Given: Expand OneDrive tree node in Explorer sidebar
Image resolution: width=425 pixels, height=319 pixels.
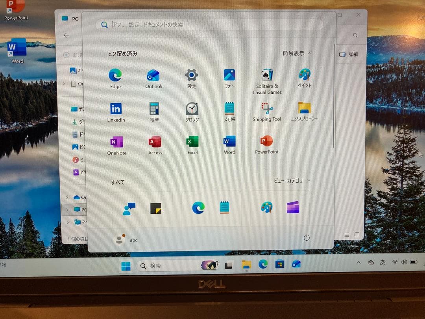Looking at the screenshot, I should (x=67, y=197).
